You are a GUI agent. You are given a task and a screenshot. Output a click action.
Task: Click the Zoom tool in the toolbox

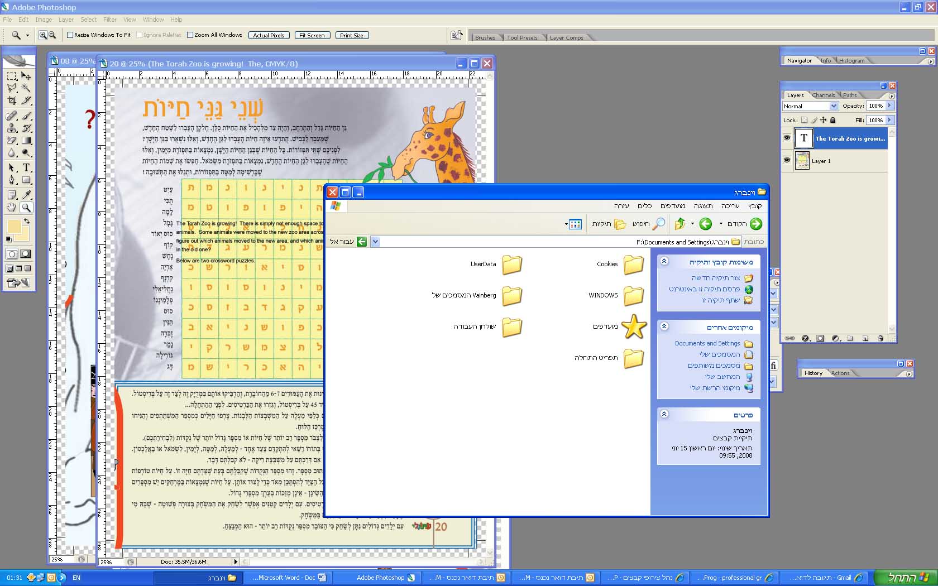(x=26, y=208)
